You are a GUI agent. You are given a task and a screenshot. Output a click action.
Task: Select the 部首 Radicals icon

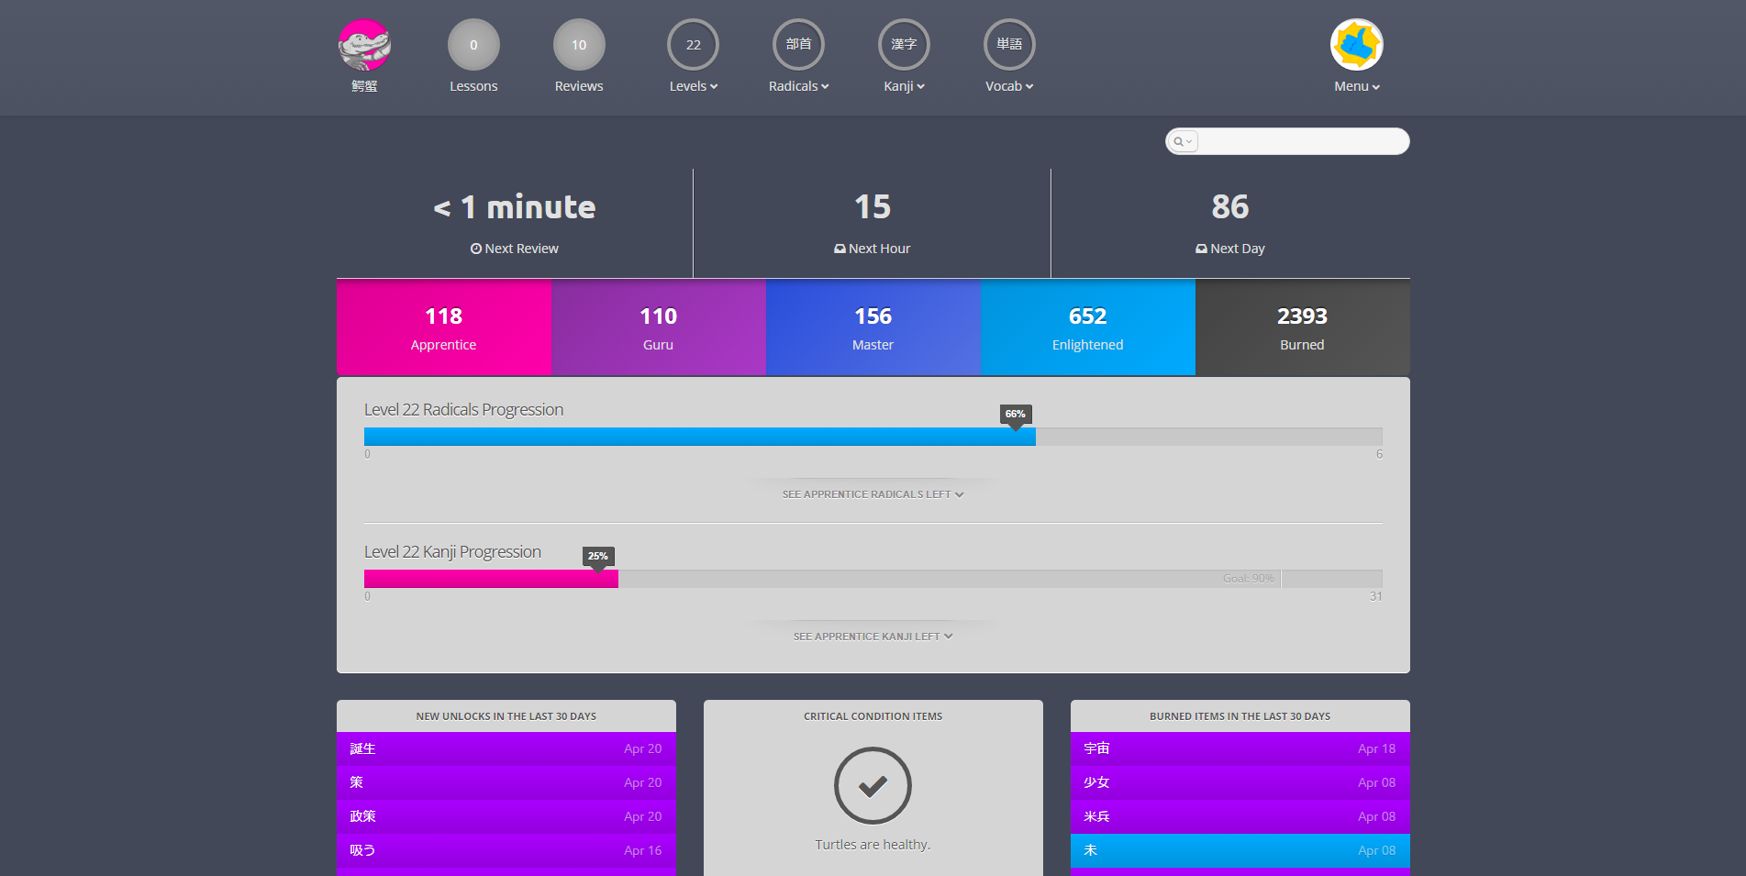pos(797,44)
